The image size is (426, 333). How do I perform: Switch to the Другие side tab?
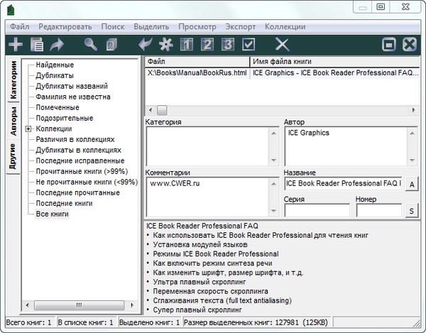(x=13, y=157)
